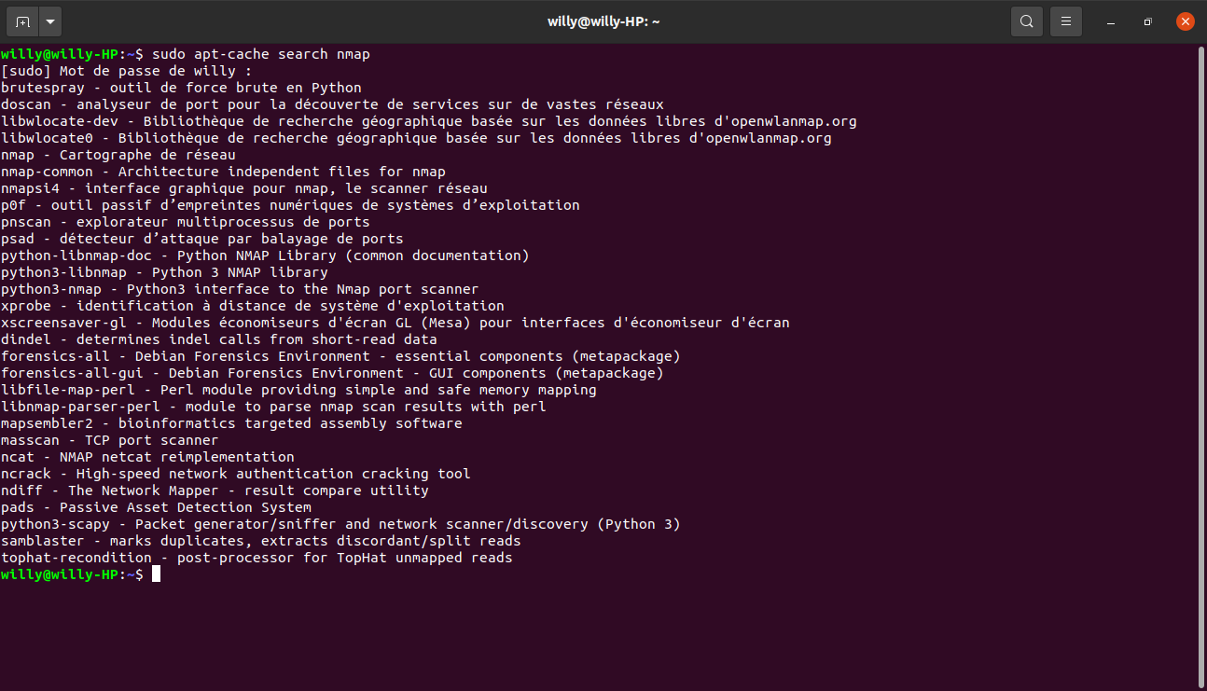This screenshot has height=691, width=1207.
Task: Click the 'masscan - TCP port scanner' line
Action: pyautogui.click(x=110, y=440)
